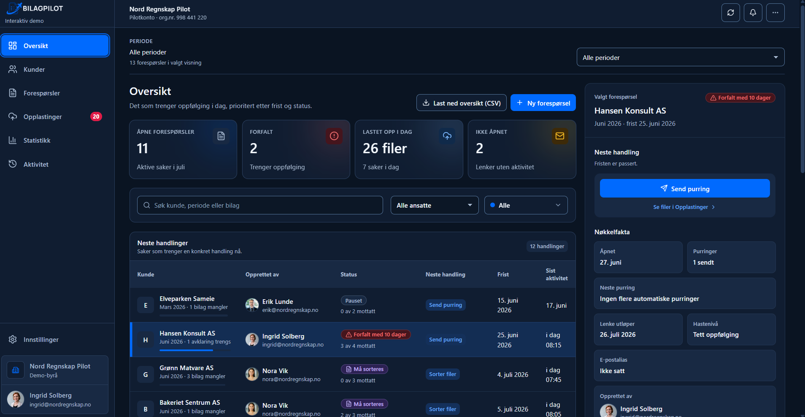Click Sorter filer for Bakeriet Sentrum AS
This screenshot has height=417, width=805.
[443, 409]
